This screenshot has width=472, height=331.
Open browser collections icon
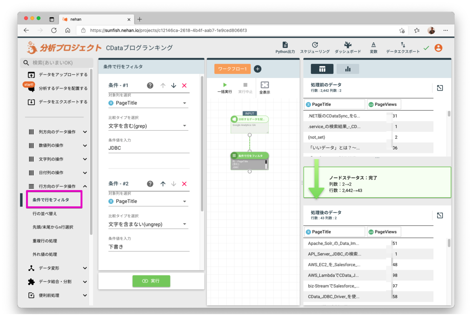click(417, 30)
